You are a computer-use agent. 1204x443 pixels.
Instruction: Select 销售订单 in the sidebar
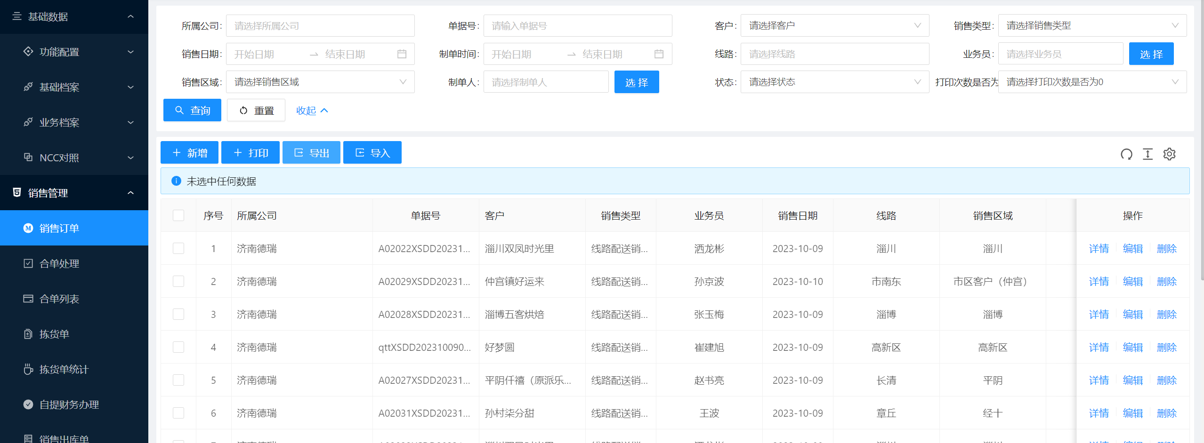point(74,228)
